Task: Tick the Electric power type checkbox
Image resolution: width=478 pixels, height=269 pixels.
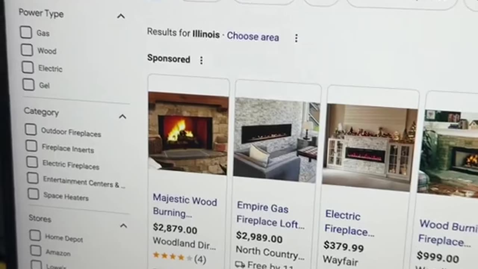Action: coord(27,67)
